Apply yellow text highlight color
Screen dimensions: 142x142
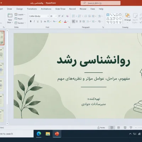[x=60, y=22]
